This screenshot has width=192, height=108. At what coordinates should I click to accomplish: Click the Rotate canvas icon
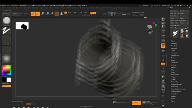(x=163, y=86)
